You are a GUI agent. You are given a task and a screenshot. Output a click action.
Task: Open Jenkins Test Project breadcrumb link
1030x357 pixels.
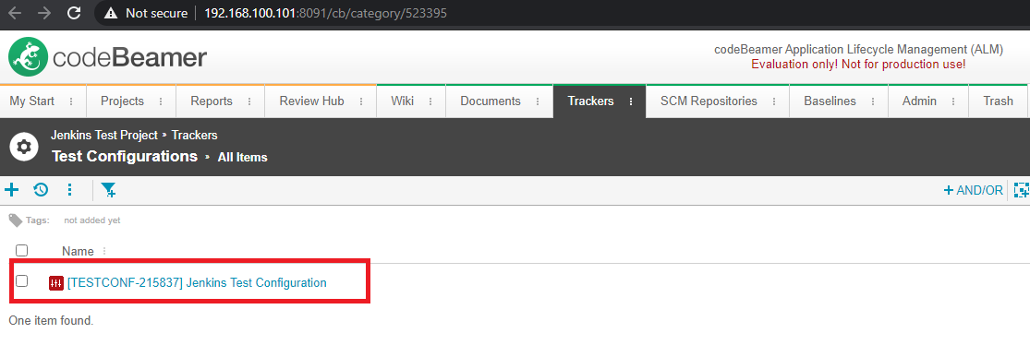pyautogui.click(x=104, y=136)
